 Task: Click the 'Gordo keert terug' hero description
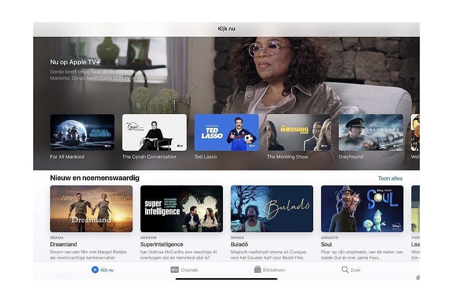pyautogui.click(x=99, y=75)
